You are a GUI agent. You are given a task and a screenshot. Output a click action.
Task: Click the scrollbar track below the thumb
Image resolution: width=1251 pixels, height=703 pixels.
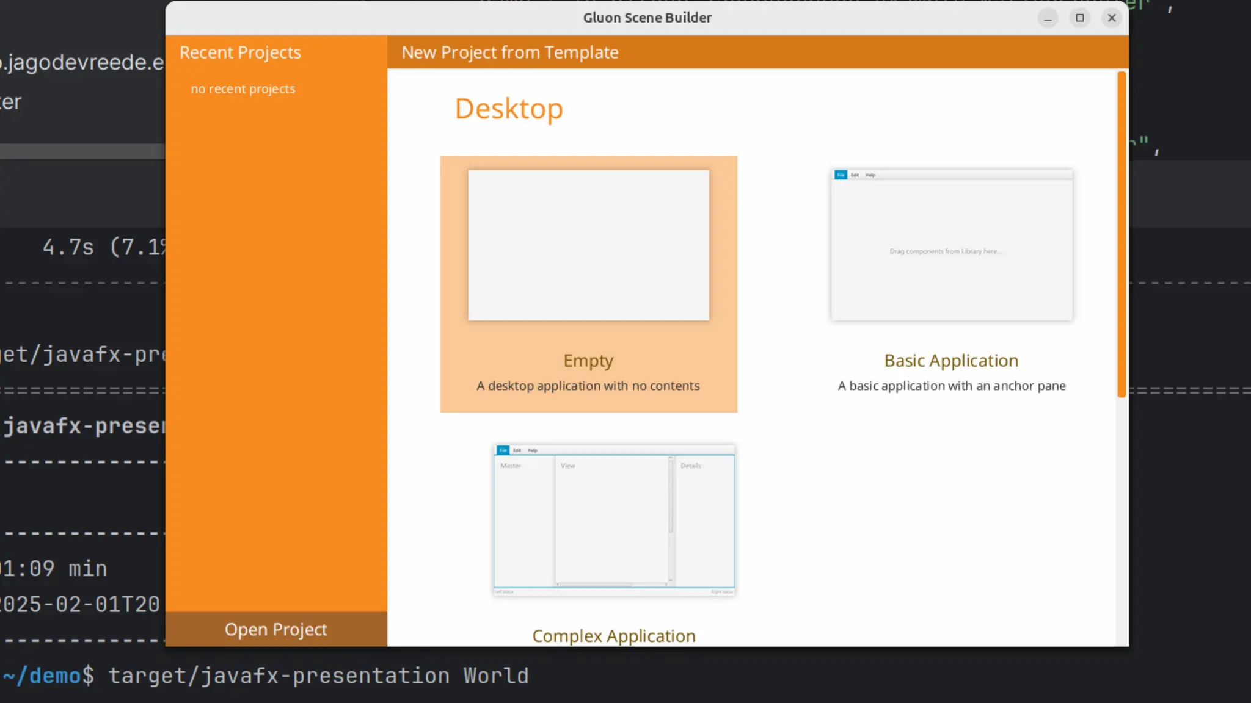point(1122,519)
